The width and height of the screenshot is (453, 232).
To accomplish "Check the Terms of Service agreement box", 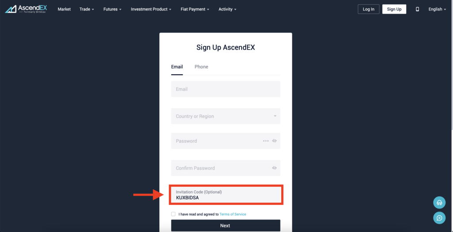I will click(x=173, y=214).
